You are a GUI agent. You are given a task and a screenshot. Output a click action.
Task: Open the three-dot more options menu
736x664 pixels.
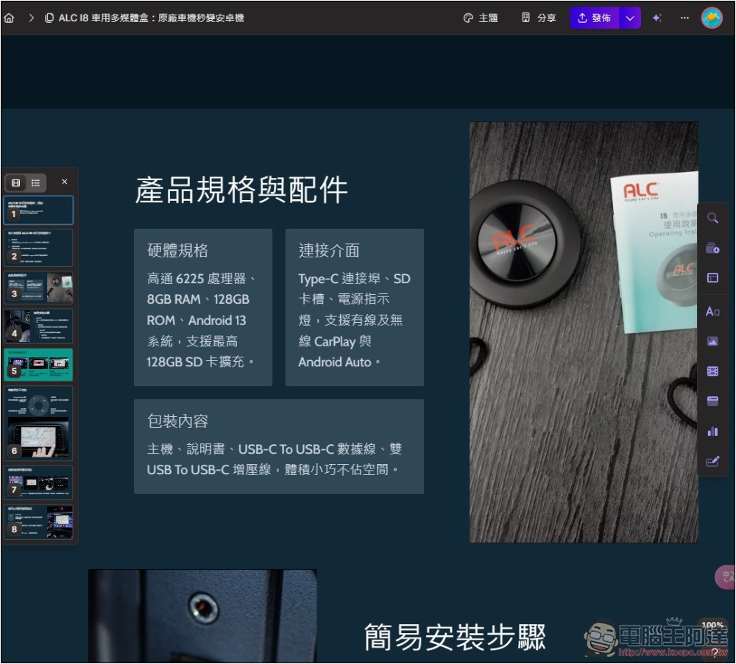tap(684, 18)
